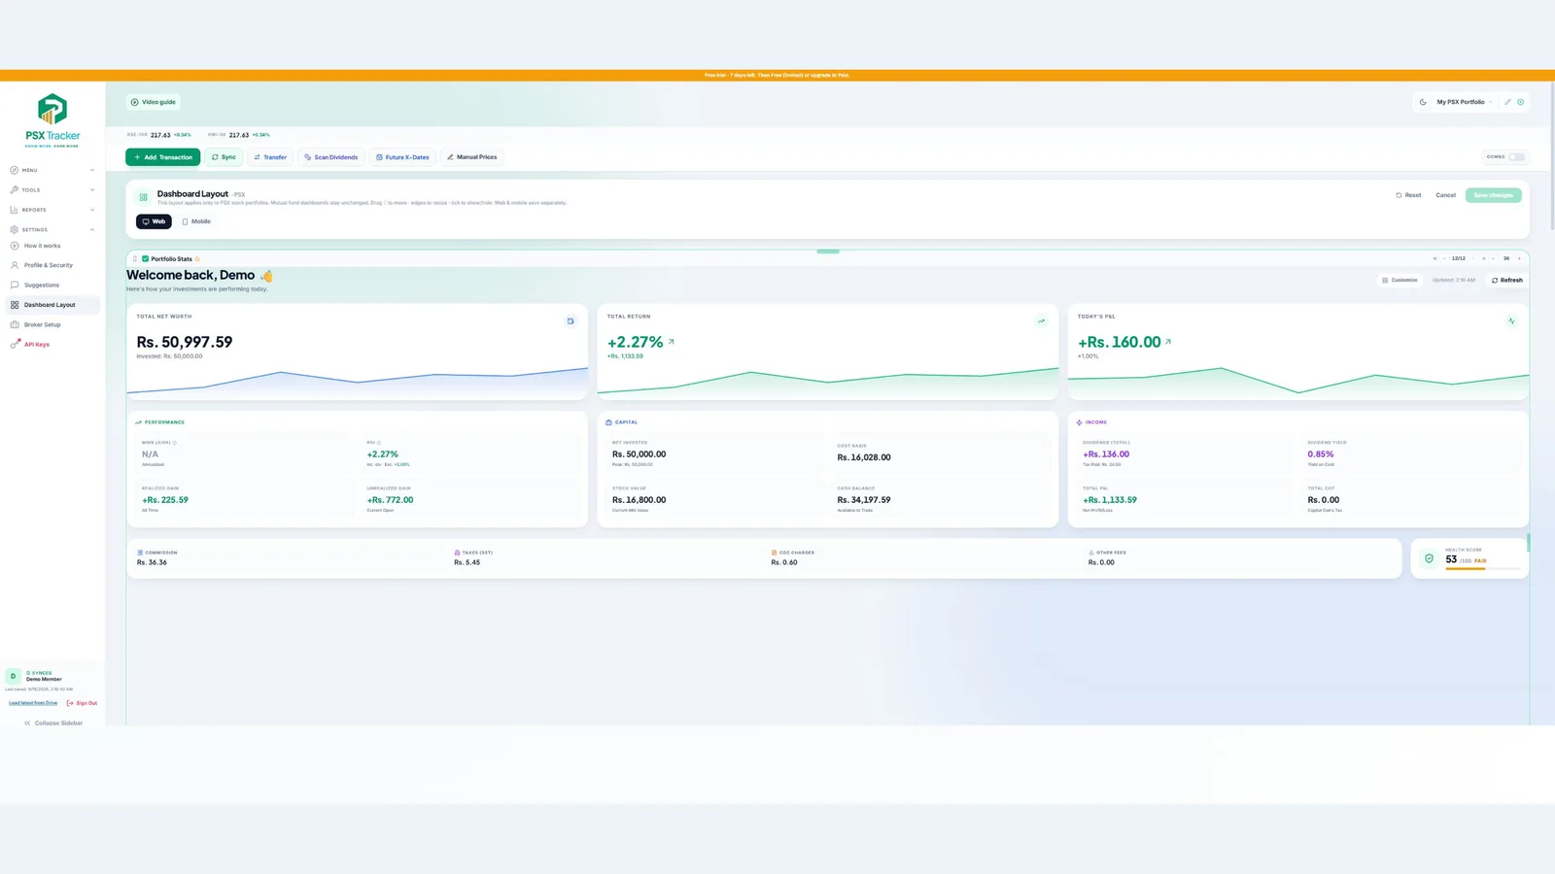Click the orange free trial banner
The image size is (1555, 874).
777,75
